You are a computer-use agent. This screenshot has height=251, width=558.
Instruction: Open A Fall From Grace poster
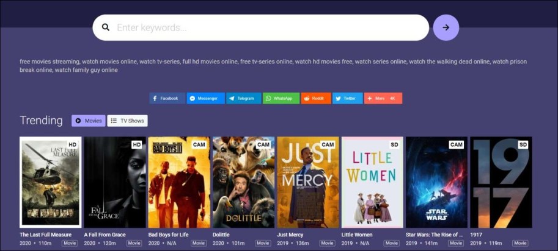[x=115, y=182]
